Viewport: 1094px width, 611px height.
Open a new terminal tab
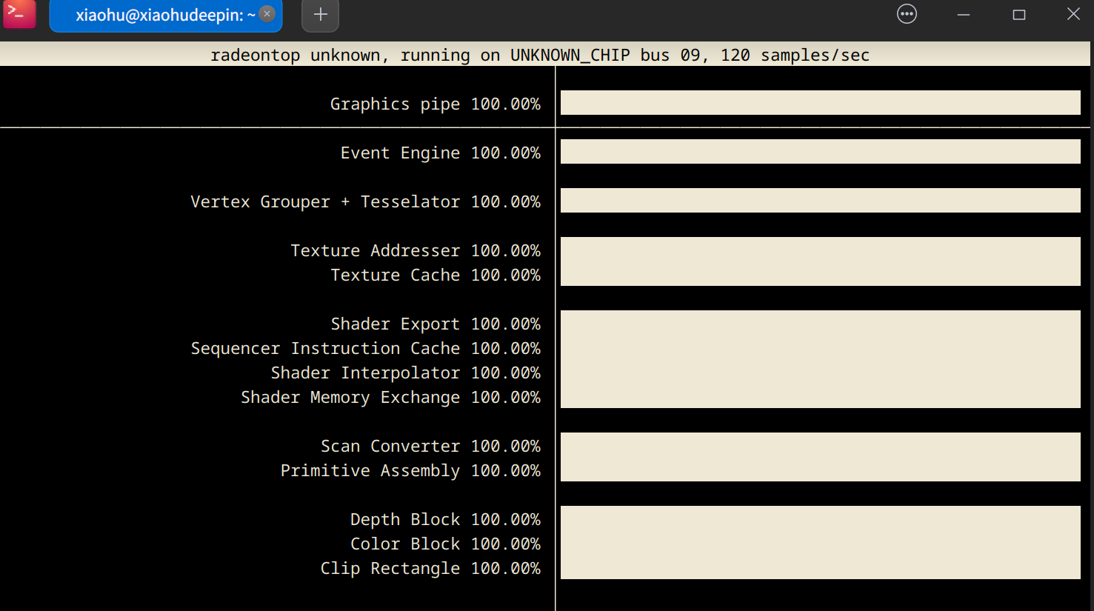[x=320, y=15]
